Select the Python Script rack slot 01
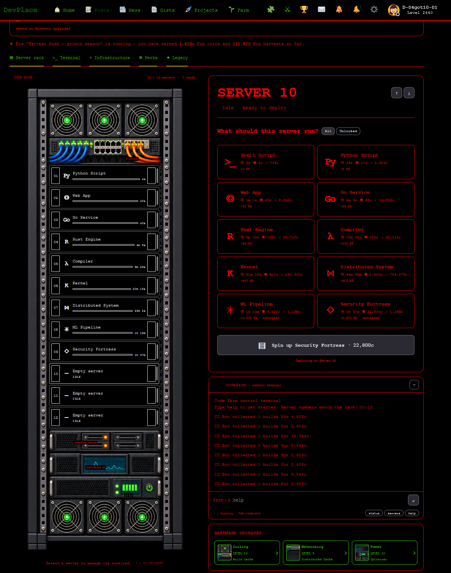Viewport: 451px width, 573px height. pos(104,176)
